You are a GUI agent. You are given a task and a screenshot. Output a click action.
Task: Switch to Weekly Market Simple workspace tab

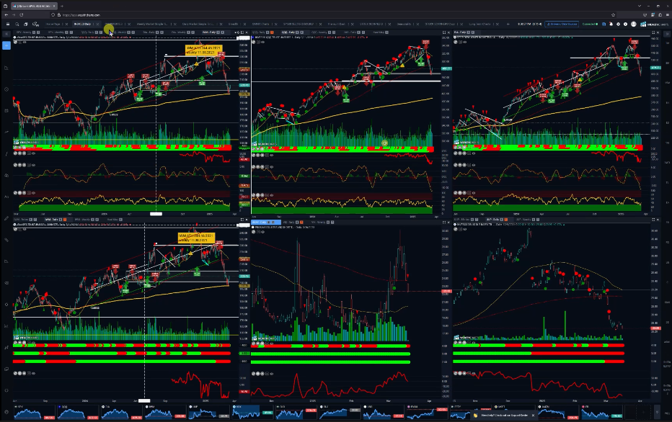pyautogui.click(x=151, y=24)
